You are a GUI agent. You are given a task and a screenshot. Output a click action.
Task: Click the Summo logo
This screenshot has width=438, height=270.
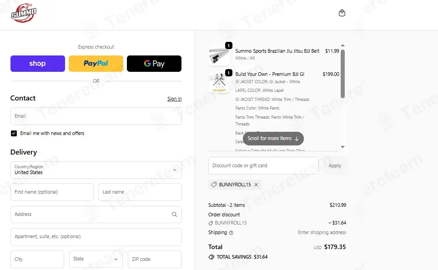[x=24, y=13]
